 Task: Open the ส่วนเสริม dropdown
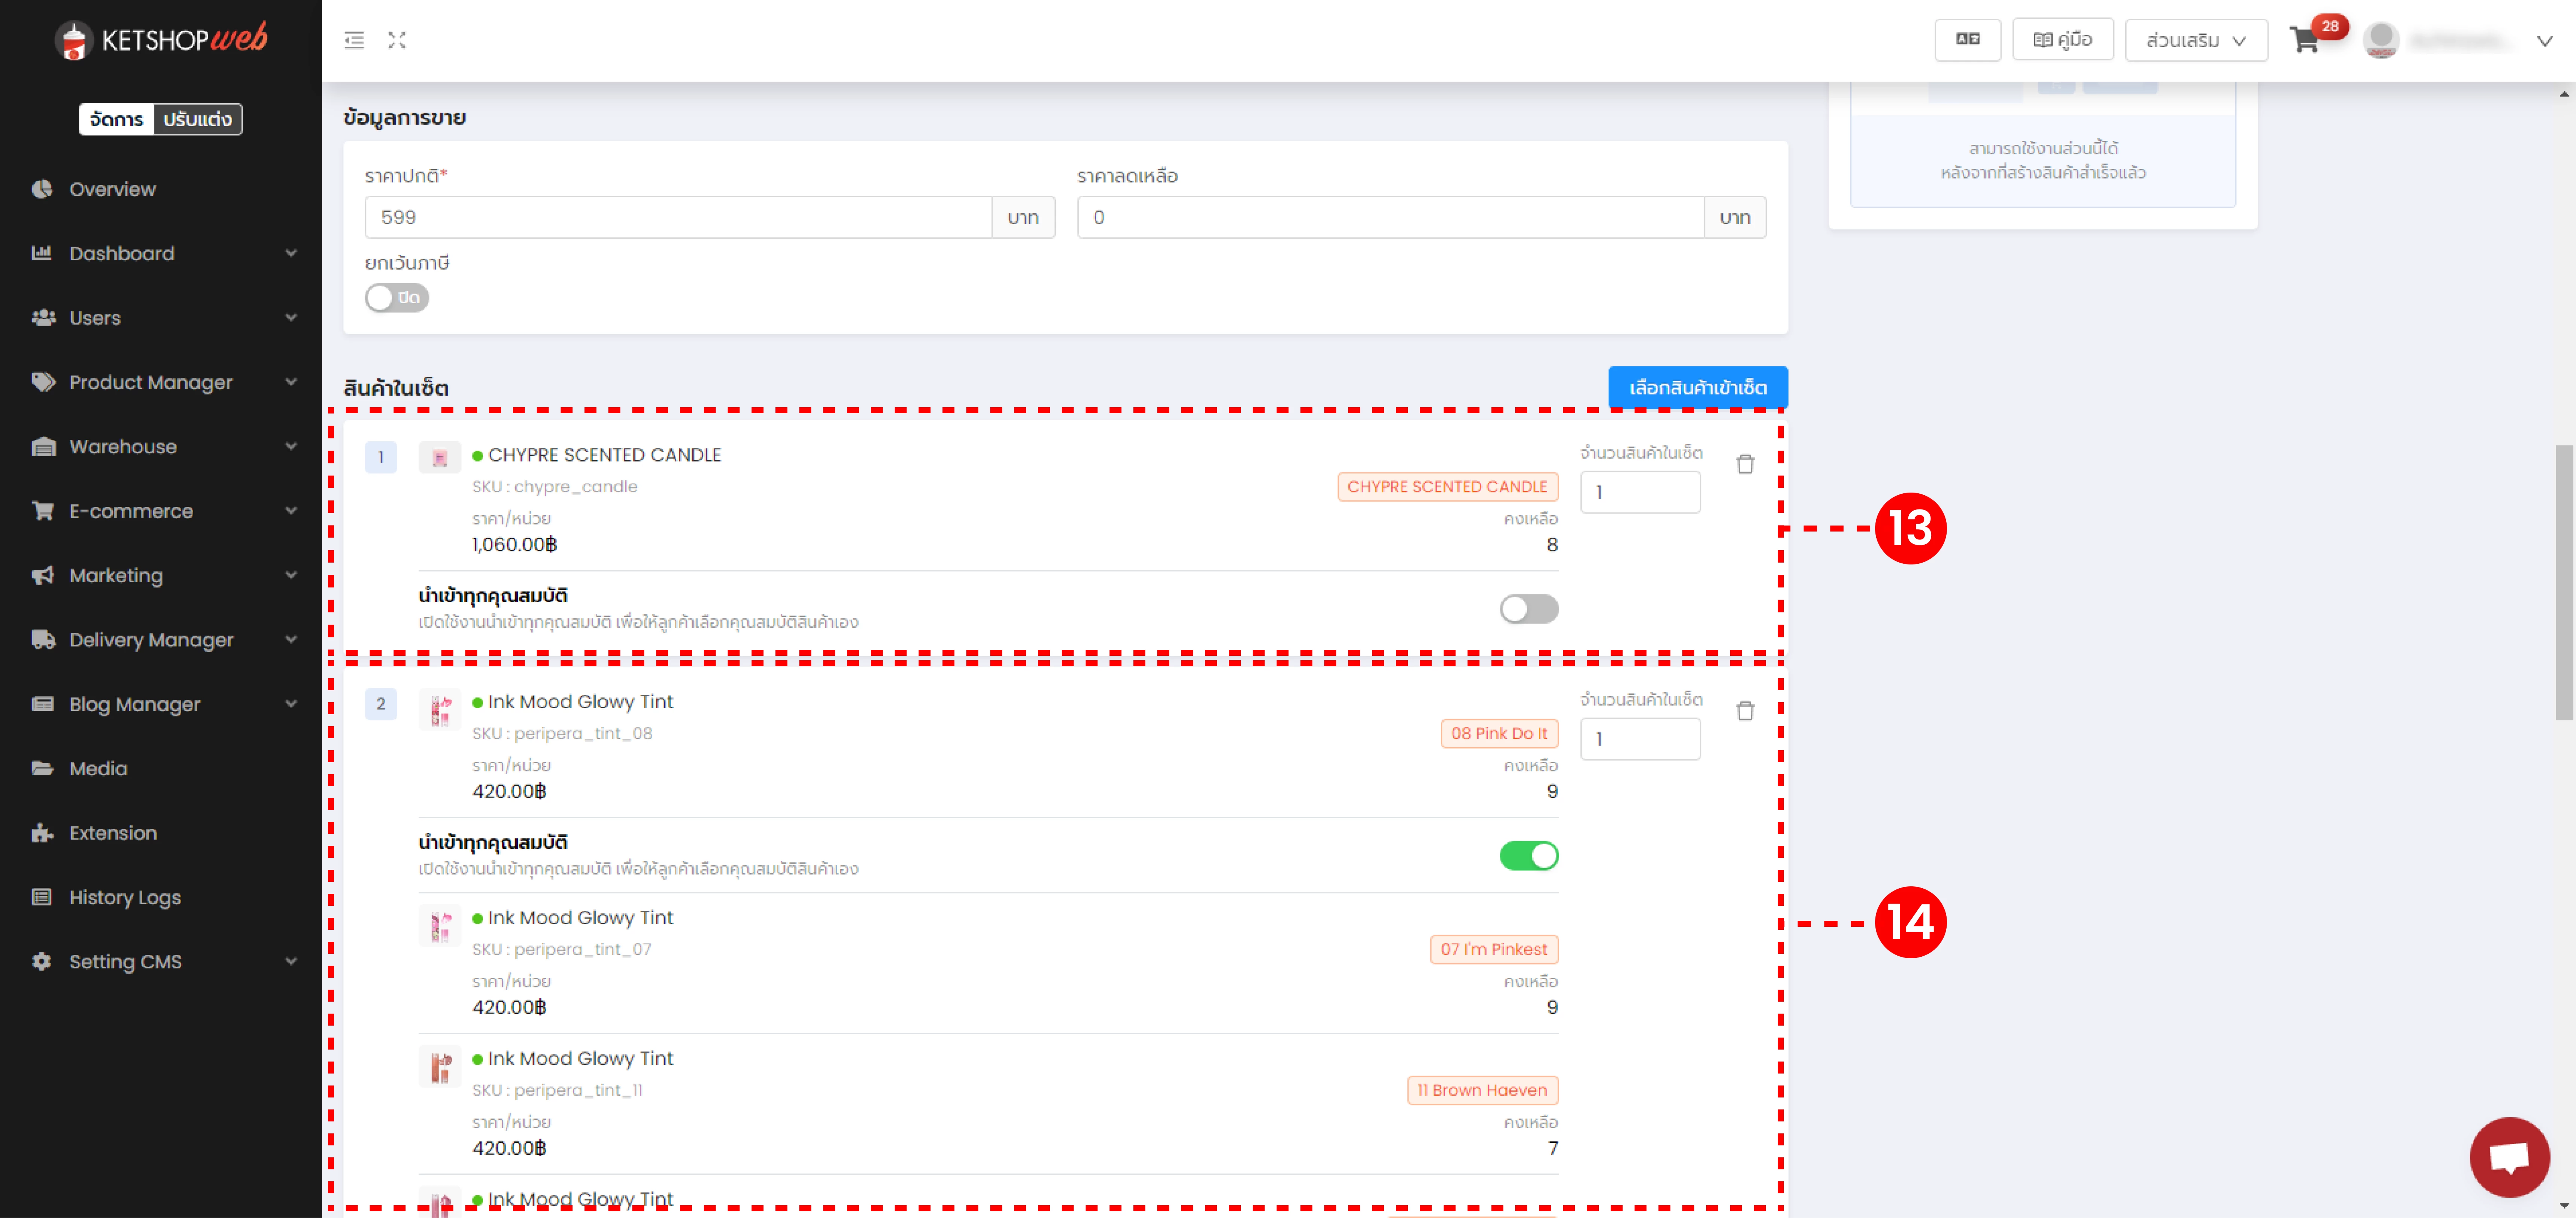pyautogui.click(x=2196, y=40)
